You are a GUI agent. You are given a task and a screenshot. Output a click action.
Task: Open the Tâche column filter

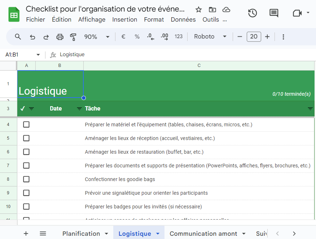tap(310, 109)
